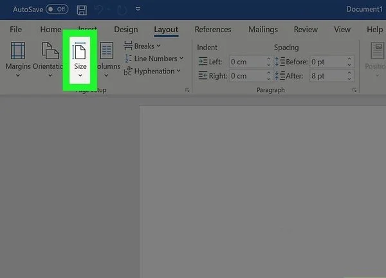Open the References tab
386x278 pixels.
tap(213, 30)
